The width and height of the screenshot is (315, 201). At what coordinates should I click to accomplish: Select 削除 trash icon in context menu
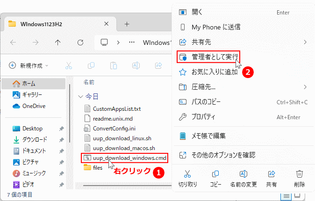tap(299, 179)
